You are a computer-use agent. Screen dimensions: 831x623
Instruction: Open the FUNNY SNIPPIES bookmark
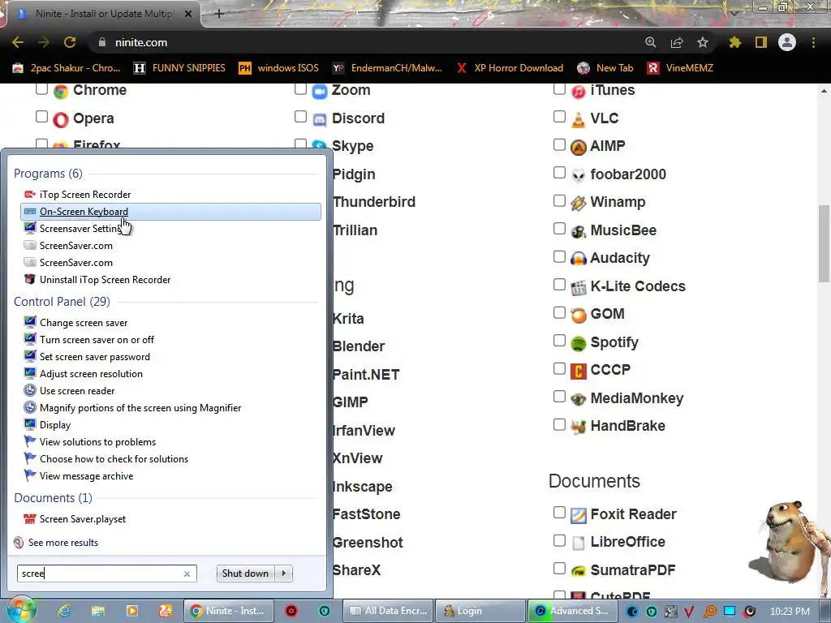point(179,68)
